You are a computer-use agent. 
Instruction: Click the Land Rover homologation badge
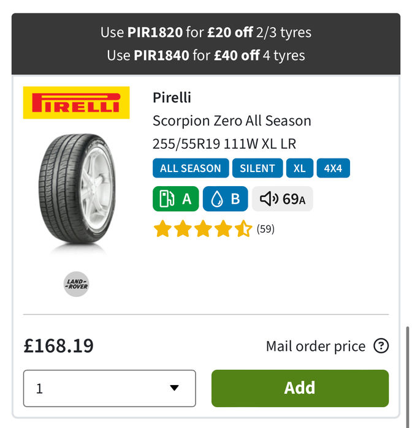[x=76, y=284]
